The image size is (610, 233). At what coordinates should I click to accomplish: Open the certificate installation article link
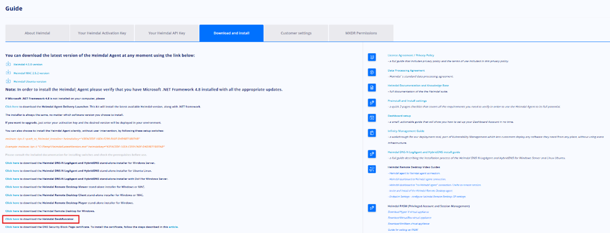[x=173, y=226]
